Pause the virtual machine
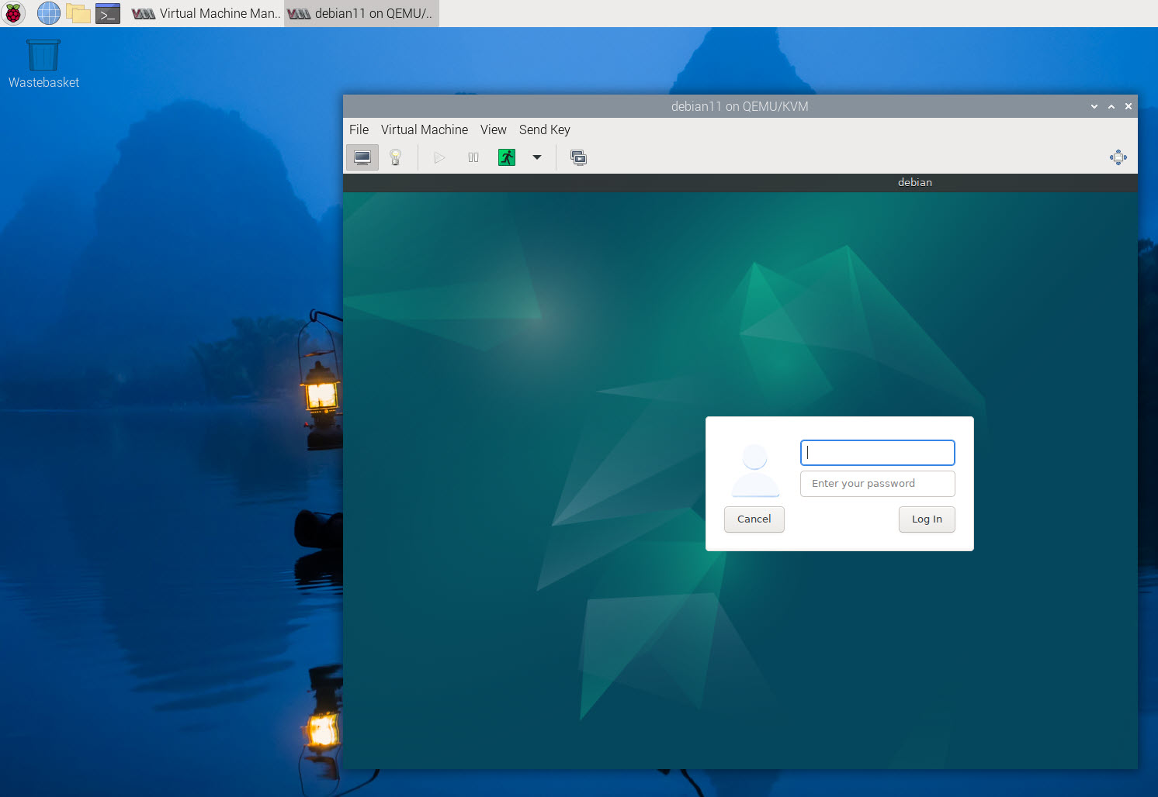The width and height of the screenshot is (1158, 797). pyautogui.click(x=473, y=157)
